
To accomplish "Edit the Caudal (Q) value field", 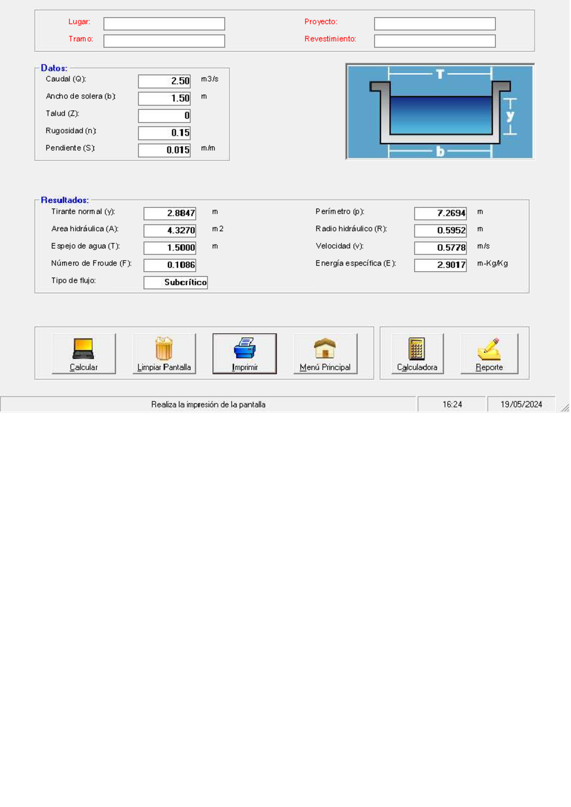I will point(164,81).
